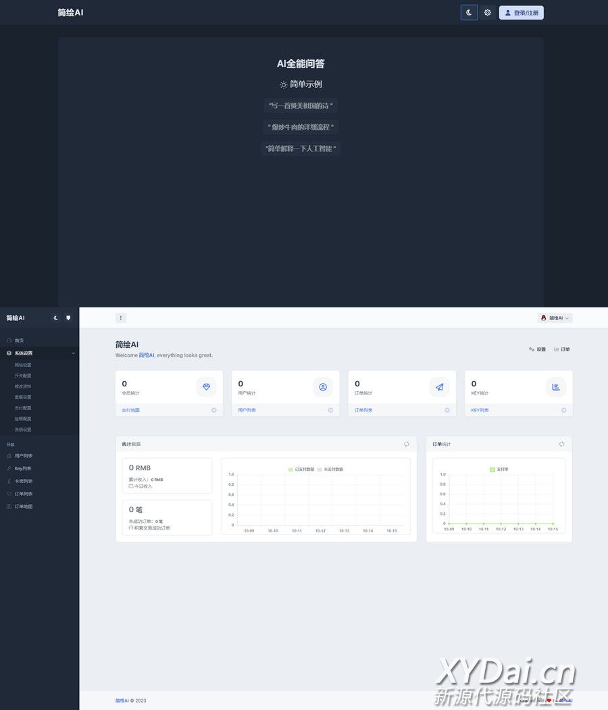Toggle sidebar dark mode moon icon
Image resolution: width=608 pixels, height=710 pixels.
pyautogui.click(x=56, y=318)
